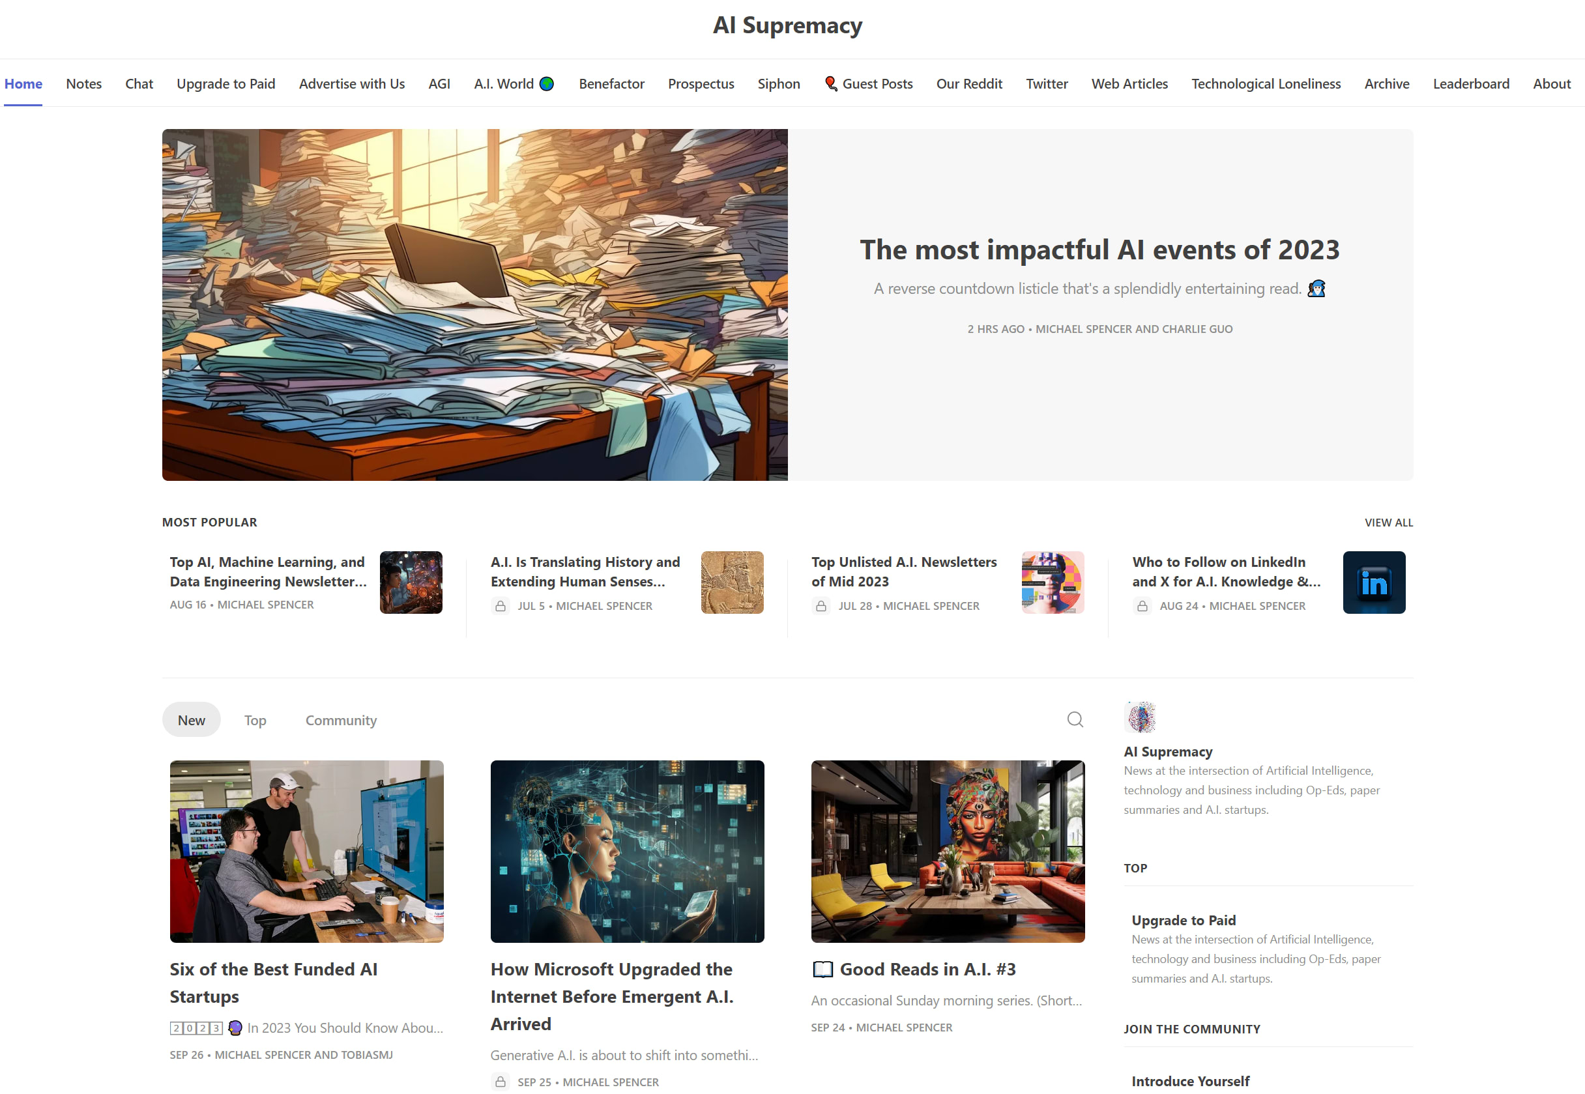Open the Microsoft Upgraded Internet post image
The width and height of the screenshot is (1585, 1094).
pos(627,852)
